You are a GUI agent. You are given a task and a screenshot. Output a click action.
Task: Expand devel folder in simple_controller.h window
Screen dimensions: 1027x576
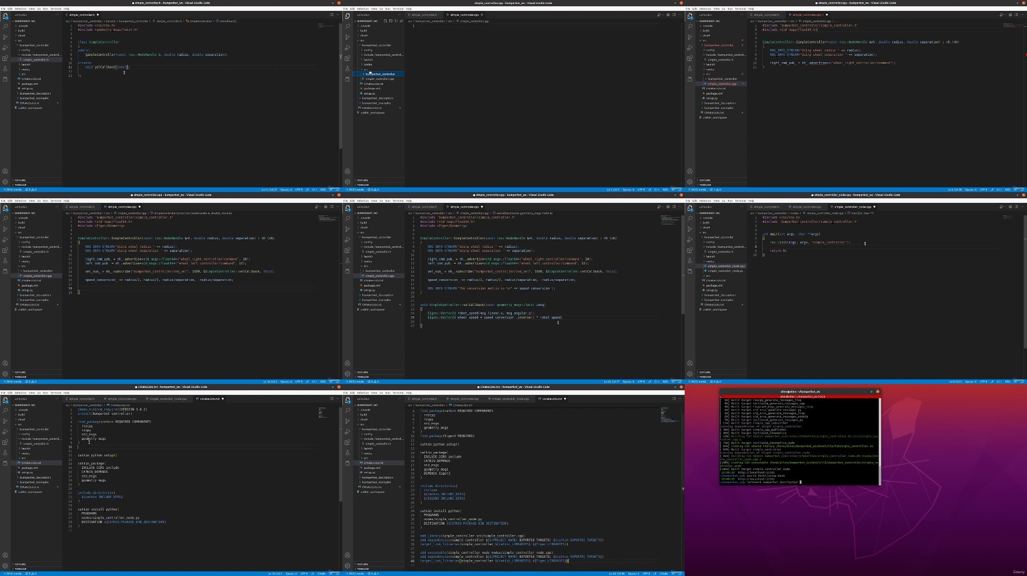click(x=21, y=35)
